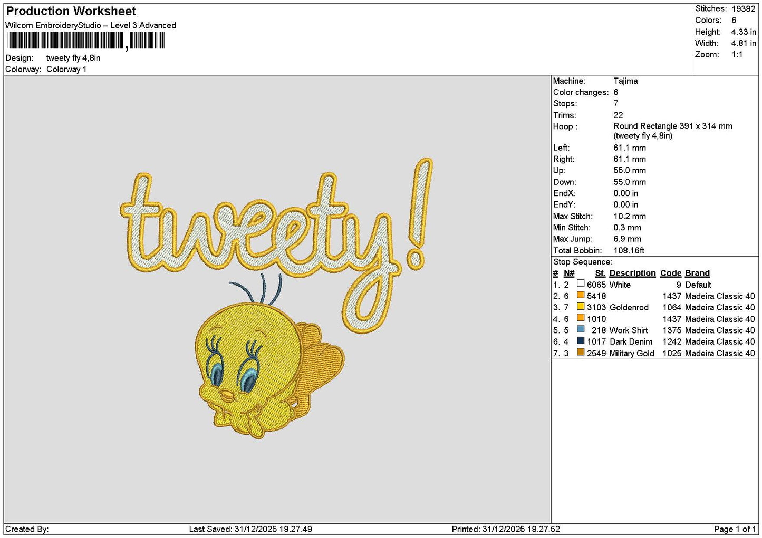Click code '1375' in the Work Shirt row

point(672,330)
